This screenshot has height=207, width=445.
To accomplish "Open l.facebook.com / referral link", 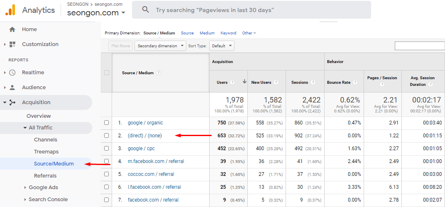I will pos(154,187).
